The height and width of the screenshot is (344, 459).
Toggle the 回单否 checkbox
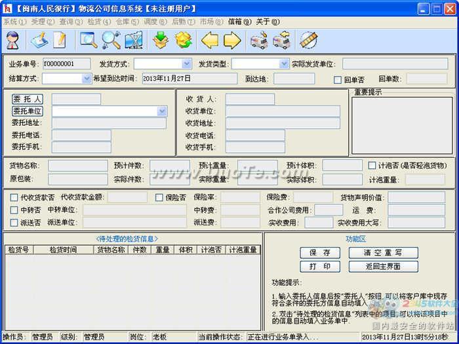pos(338,80)
